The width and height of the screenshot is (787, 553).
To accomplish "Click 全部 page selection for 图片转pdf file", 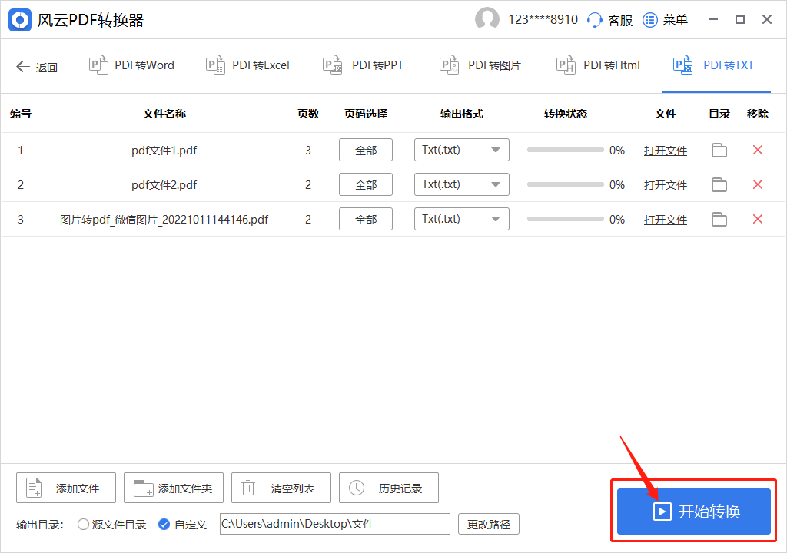I will [365, 220].
